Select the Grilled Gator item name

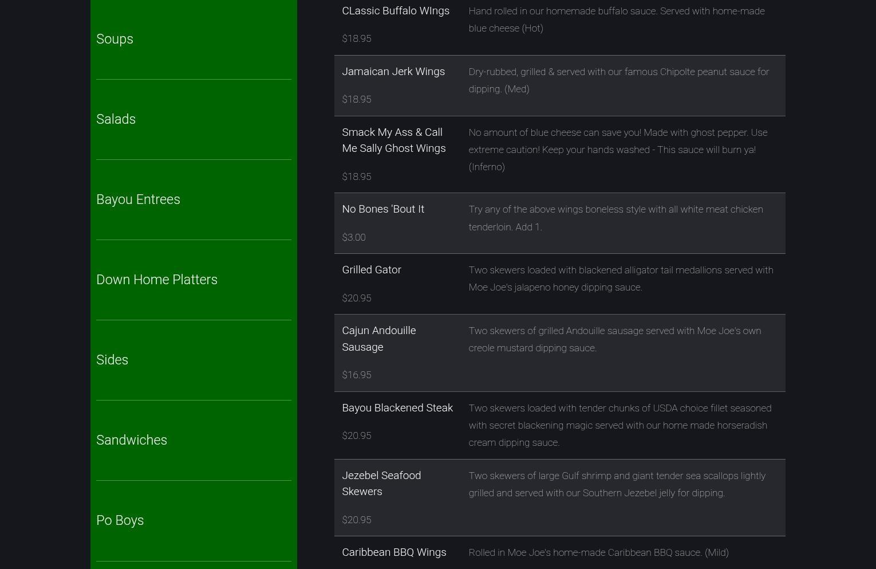coord(372,269)
